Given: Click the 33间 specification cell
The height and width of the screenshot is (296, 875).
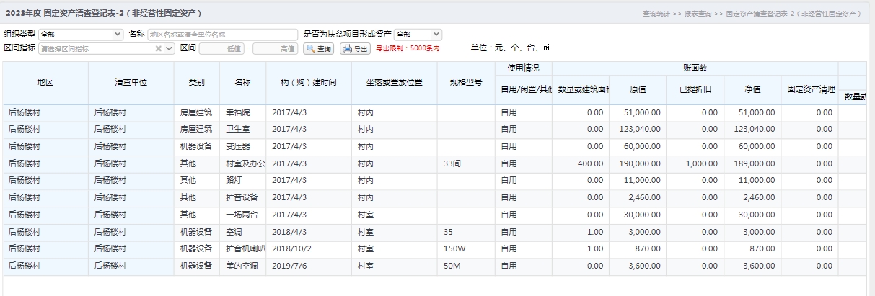Looking at the screenshot, I should point(465,163).
